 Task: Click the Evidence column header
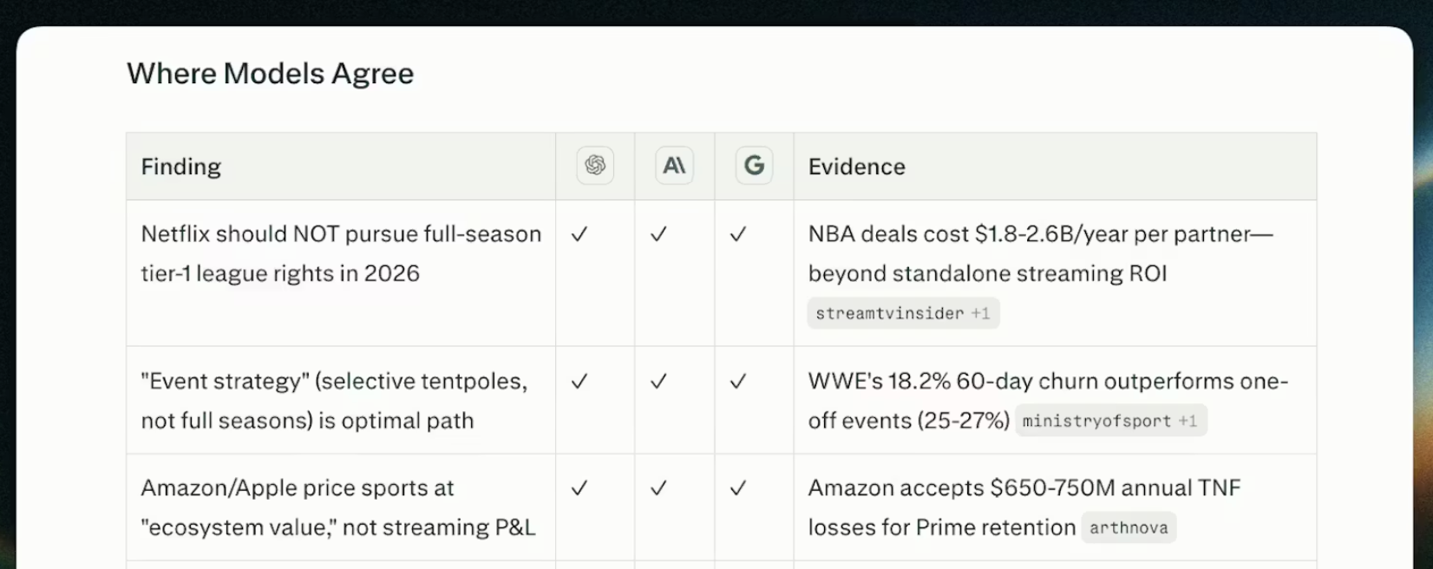856,167
